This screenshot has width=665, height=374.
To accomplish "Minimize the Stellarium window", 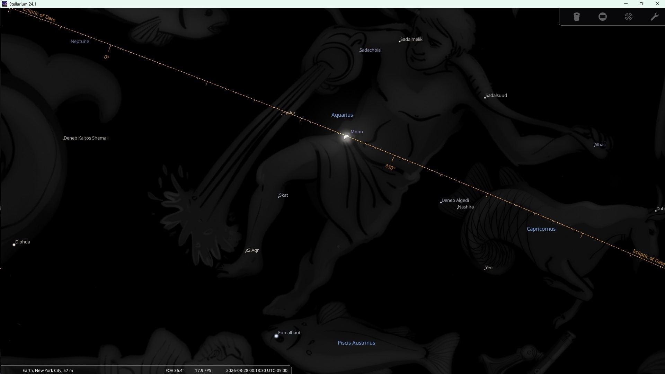I will [626, 4].
